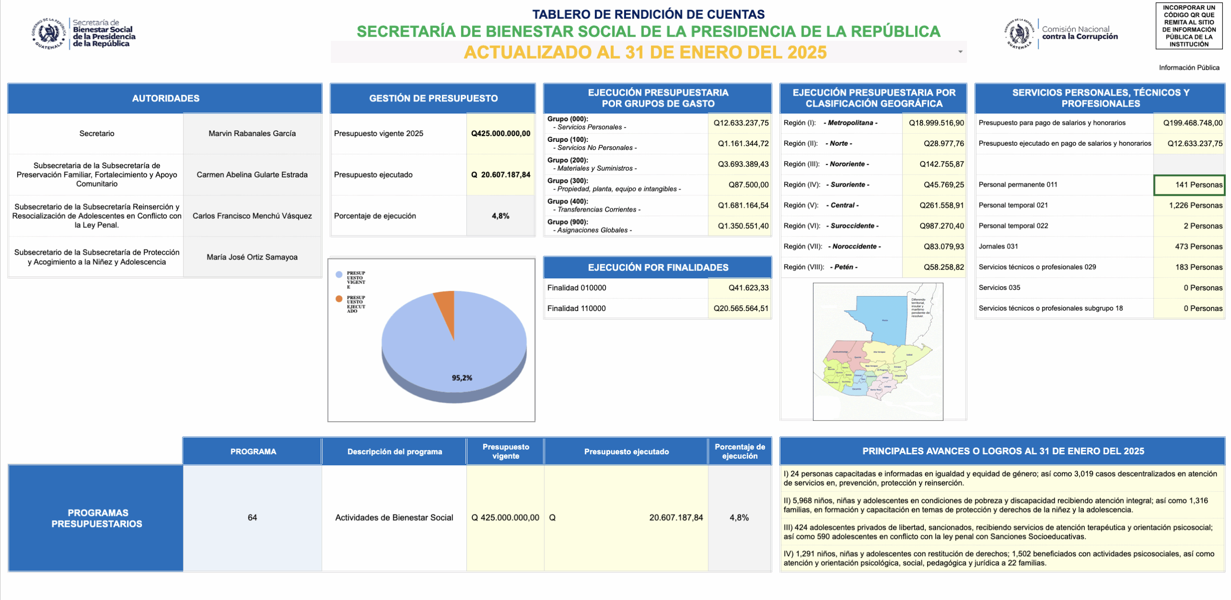Click the Secretaría de Bienestar Social logo

84,34
